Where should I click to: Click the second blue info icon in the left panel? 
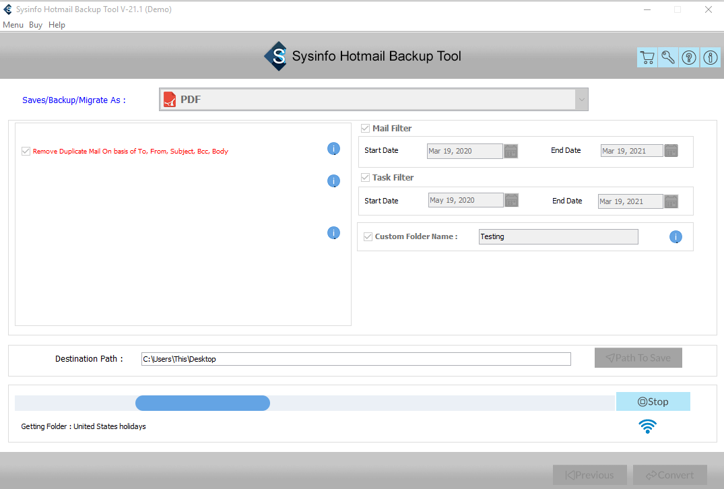[333, 181]
